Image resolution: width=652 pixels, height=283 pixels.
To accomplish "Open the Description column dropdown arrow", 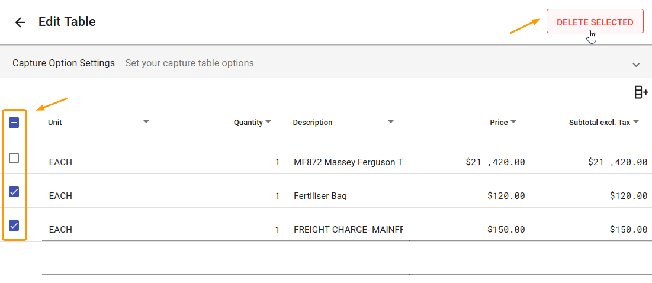I will pos(391,122).
